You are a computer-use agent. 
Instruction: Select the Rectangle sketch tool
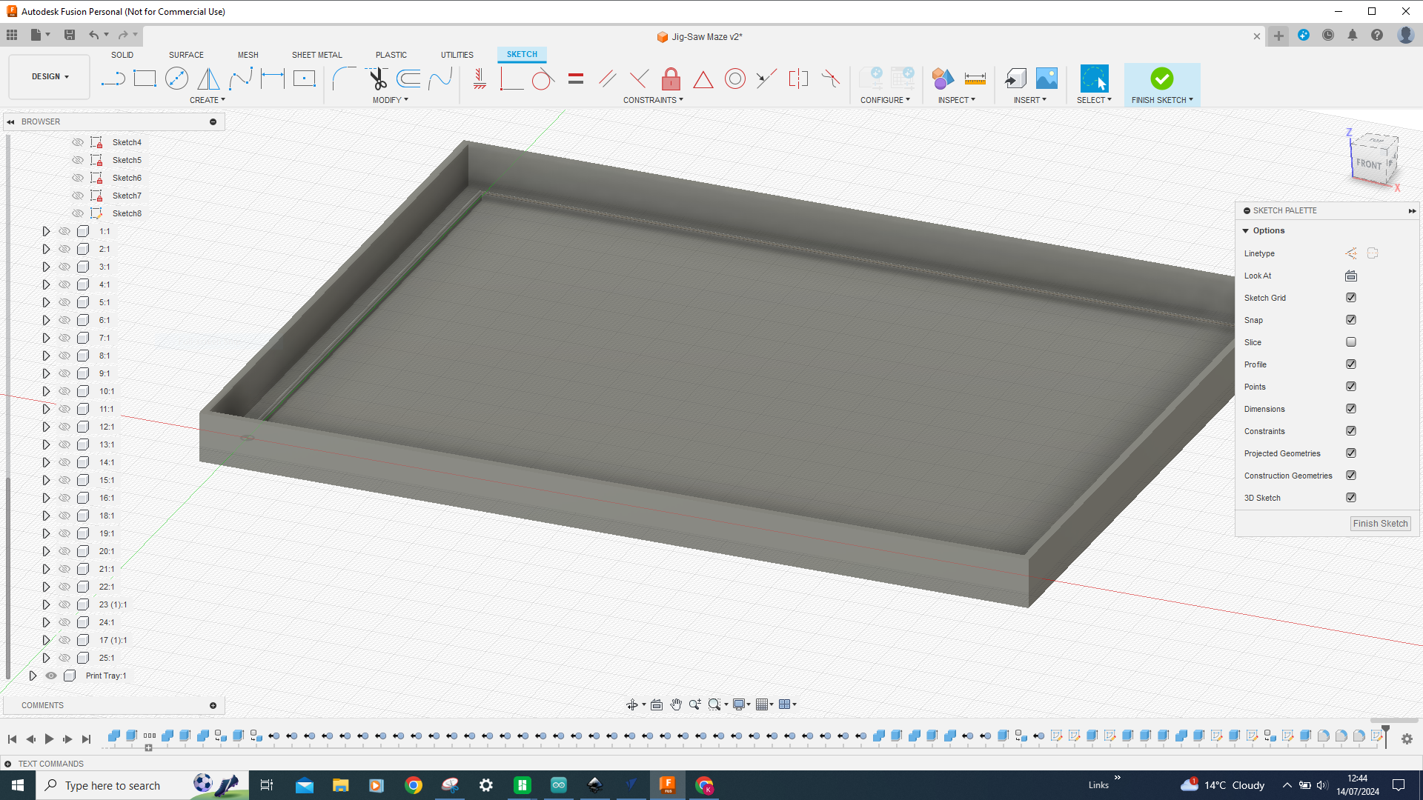(x=145, y=79)
